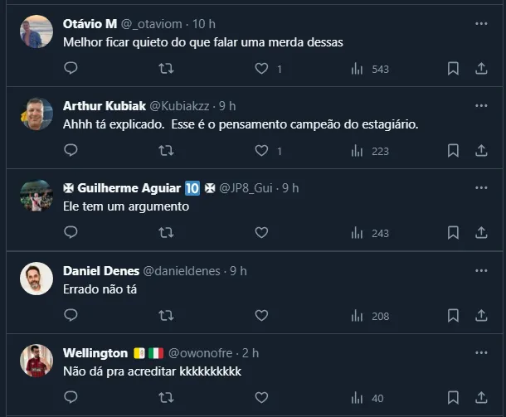Share Wellington's tweet
The height and width of the screenshot is (417, 506).
[481, 398]
